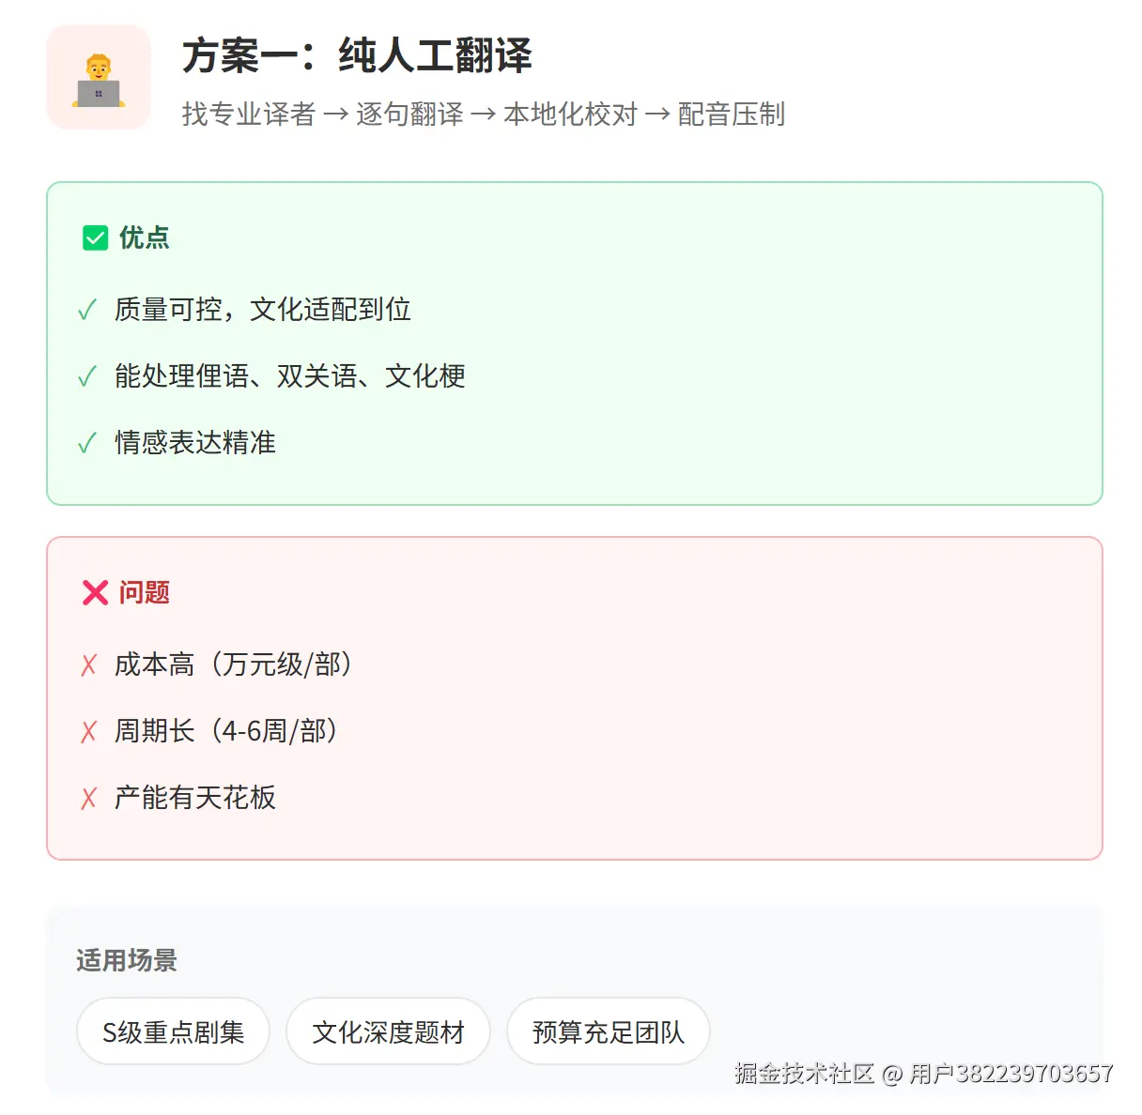This screenshot has height=1115, width=1142.
Task: Click the red cross icon beside 问题
Action: (x=96, y=592)
